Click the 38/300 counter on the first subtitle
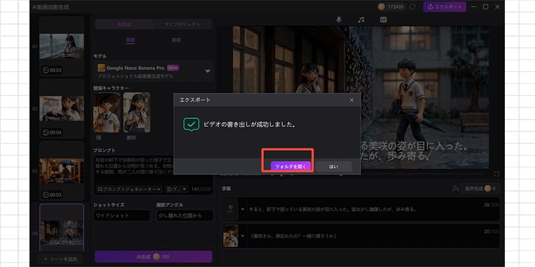 pos(492,205)
